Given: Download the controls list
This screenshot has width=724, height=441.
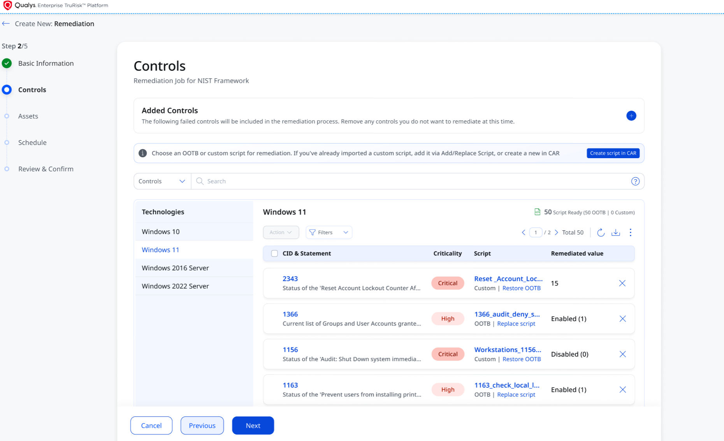Looking at the screenshot, I should tap(615, 233).
